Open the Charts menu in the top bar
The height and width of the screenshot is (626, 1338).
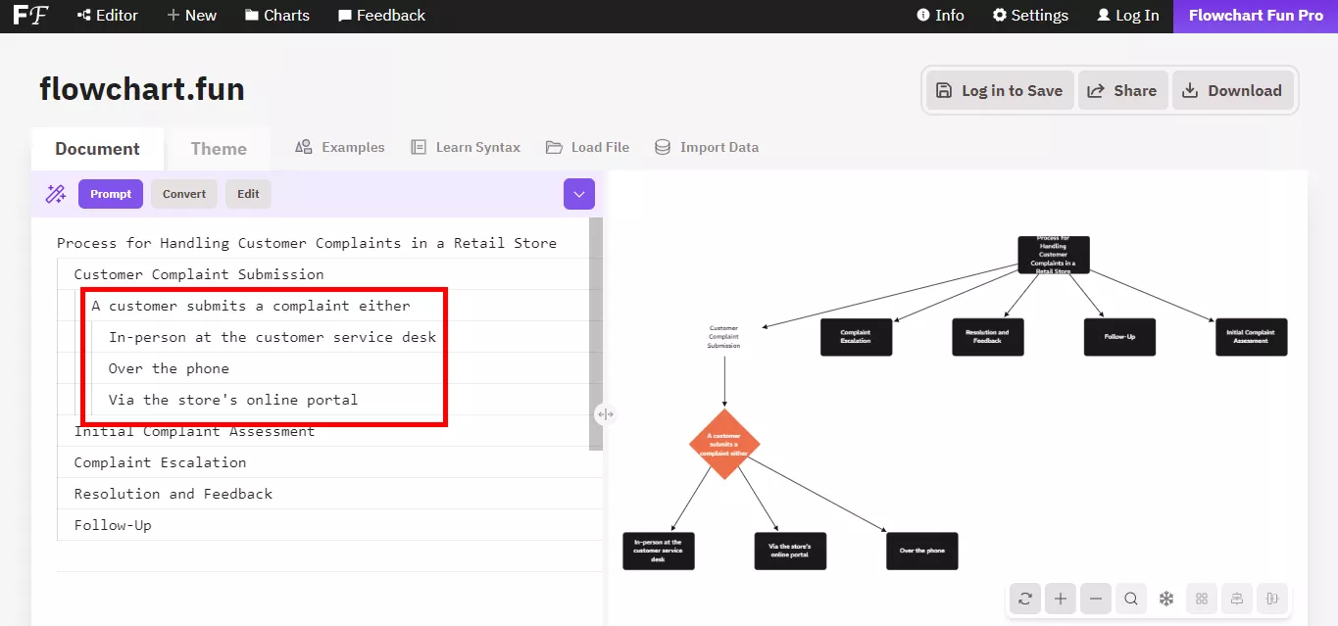[x=276, y=15]
